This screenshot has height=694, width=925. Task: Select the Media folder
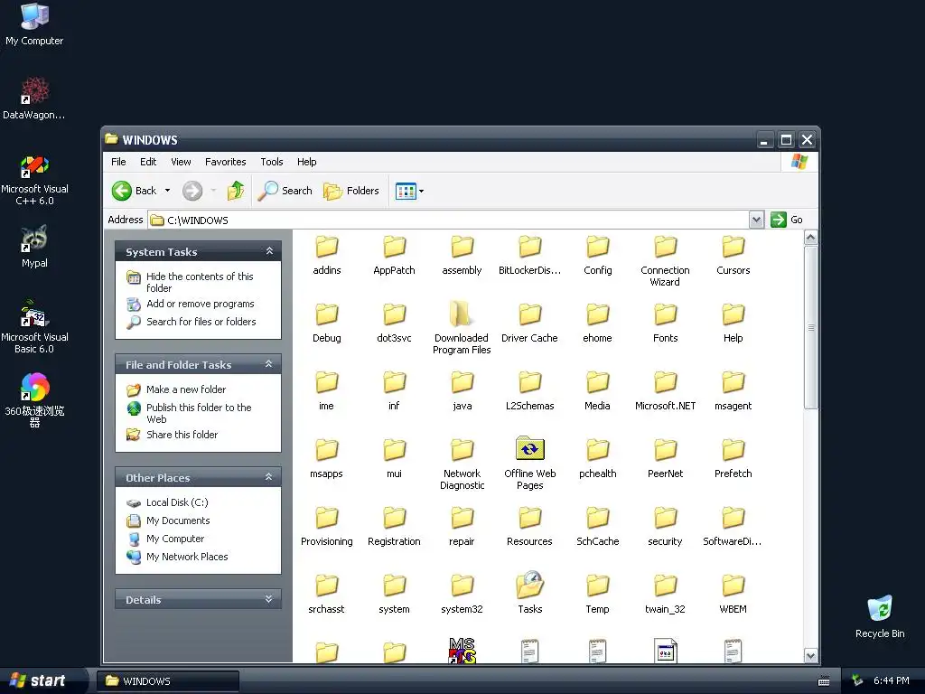point(598,390)
